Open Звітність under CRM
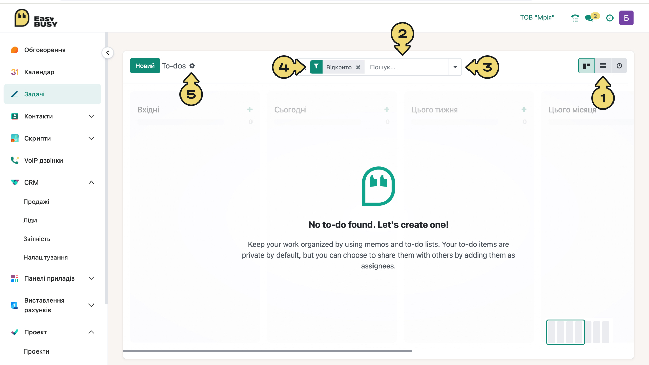 click(x=37, y=239)
